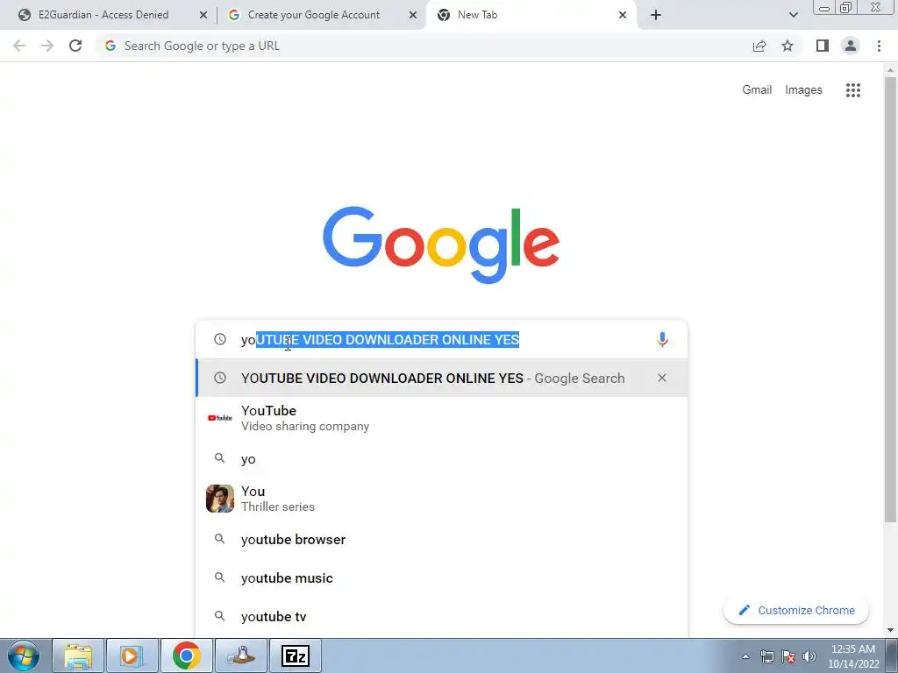Remove the YOUTUBE VIDEO DOWNLOADER history suggestion
The image size is (898, 673).
(662, 378)
